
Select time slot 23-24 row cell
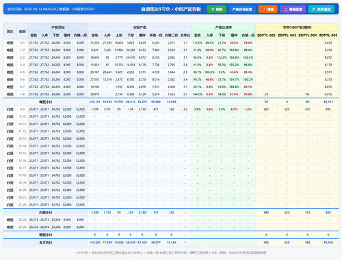pyautogui.click(x=23, y=227)
